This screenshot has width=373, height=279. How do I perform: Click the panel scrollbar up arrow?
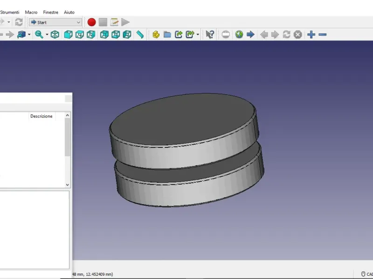coord(67,115)
